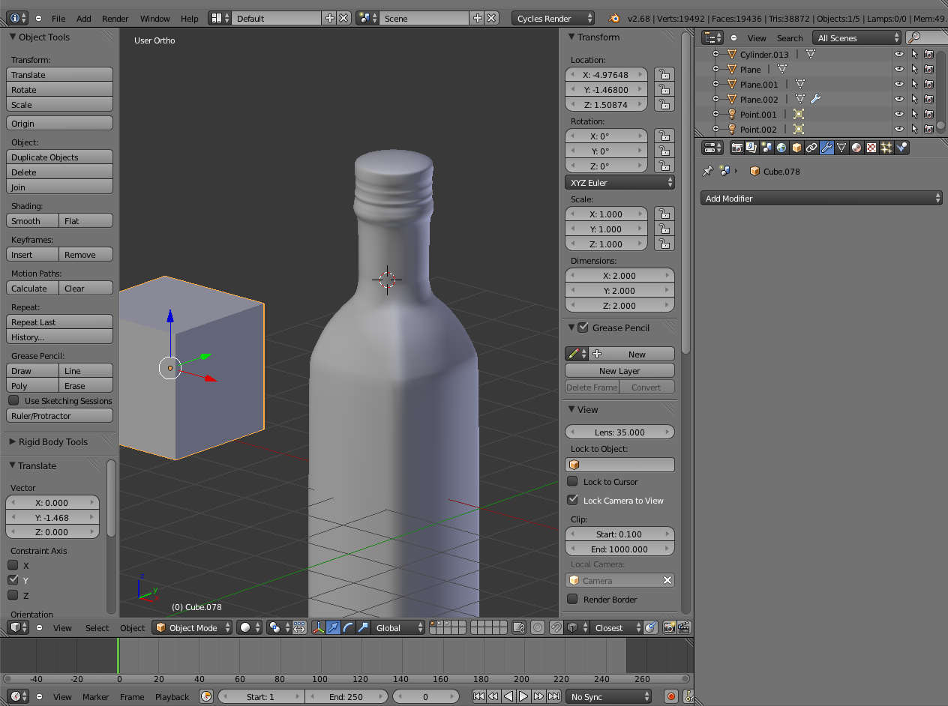
Task: Click the Duplicate Objects button
Action: (x=59, y=157)
